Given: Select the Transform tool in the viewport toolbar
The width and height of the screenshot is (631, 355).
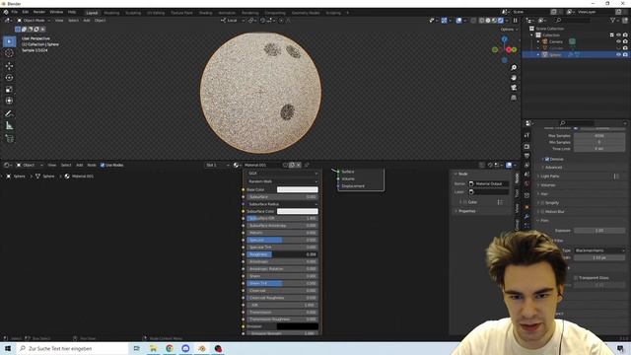Looking at the screenshot, I should pyautogui.click(x=9, y=101).
